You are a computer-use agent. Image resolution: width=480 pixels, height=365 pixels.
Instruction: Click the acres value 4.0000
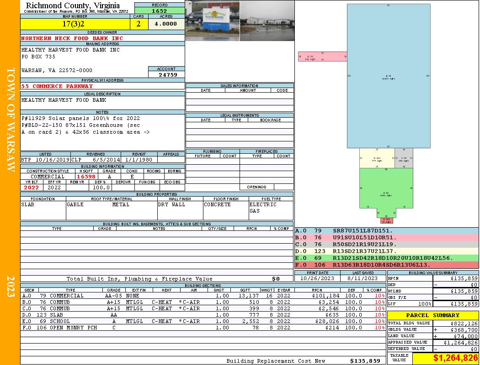166,24
